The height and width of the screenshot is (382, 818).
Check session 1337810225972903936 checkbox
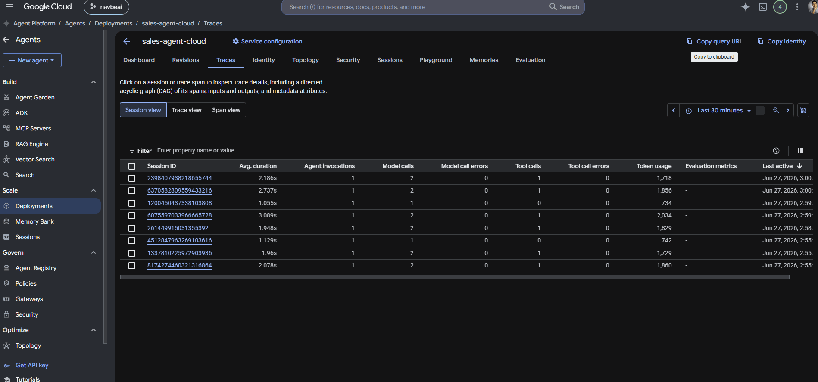coord(132,253)
